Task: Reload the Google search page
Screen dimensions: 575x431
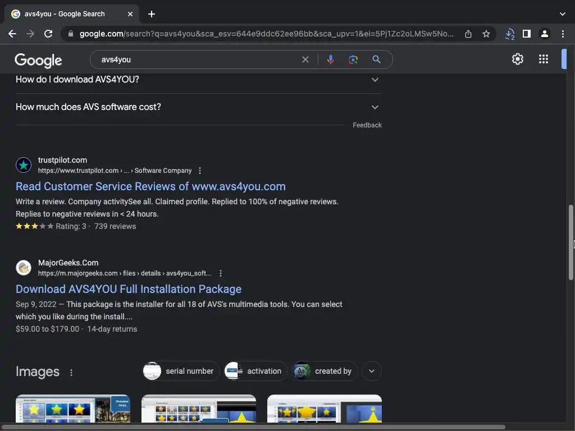Action: pyautogui.click(x=48, y=34)
